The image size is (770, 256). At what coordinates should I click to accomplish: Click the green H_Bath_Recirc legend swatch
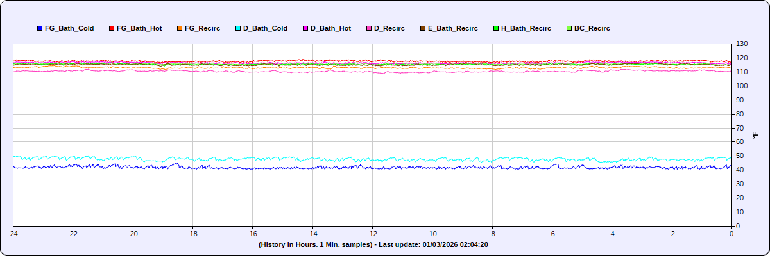pos(496,29)
